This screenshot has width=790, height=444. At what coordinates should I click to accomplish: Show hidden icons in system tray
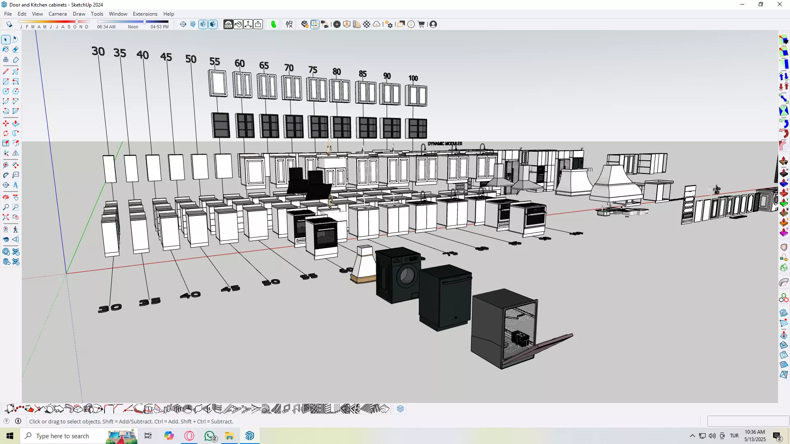click(x=692, y=436)
